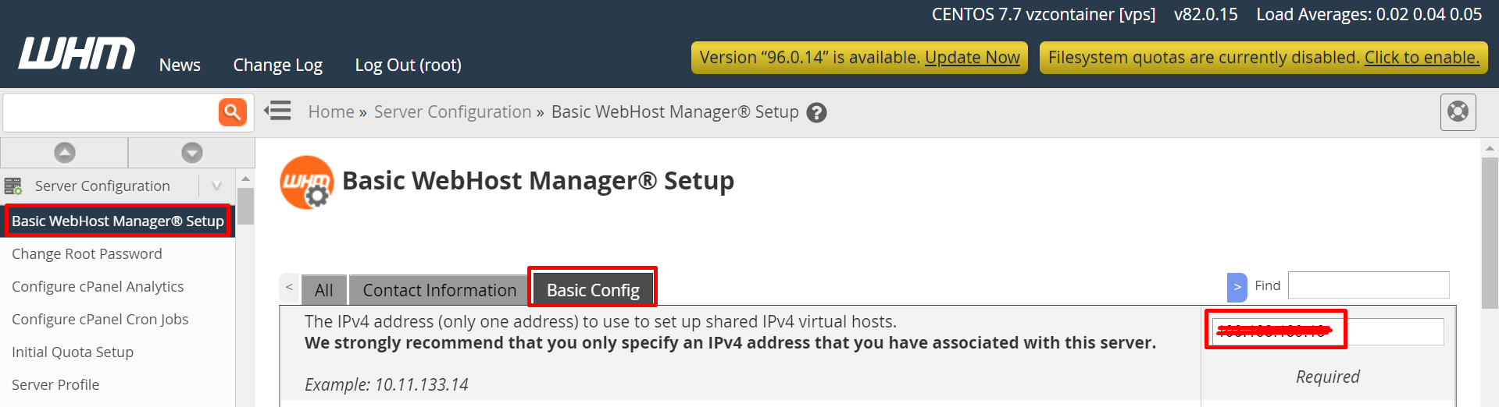This screenshot has width=1499, height=407.
Task: Open the All tab
Action: [x=323, y=290]
